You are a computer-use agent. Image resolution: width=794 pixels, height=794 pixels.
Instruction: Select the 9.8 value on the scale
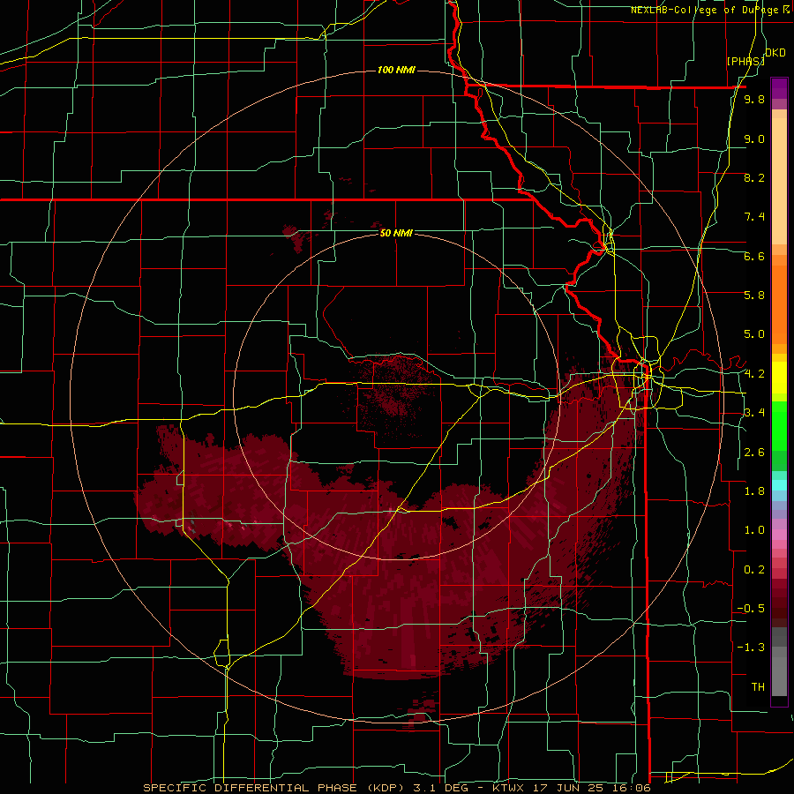click(754, 99)
